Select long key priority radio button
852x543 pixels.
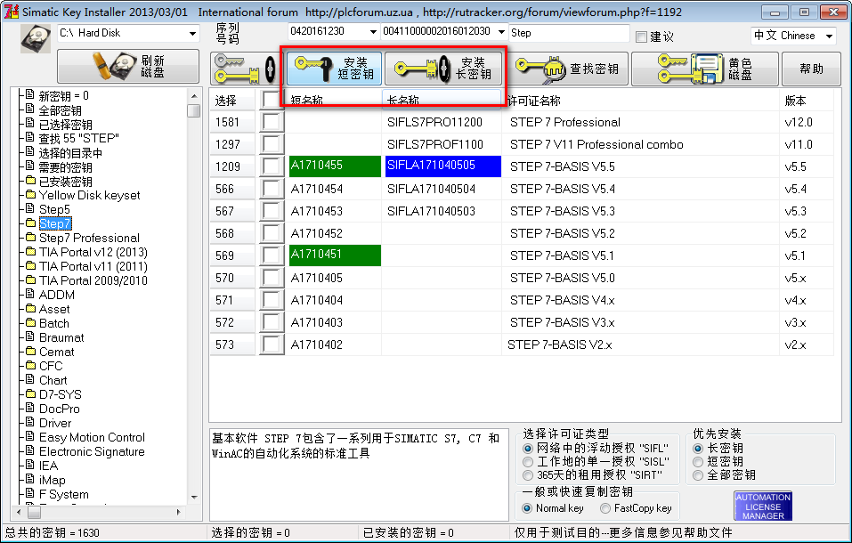click(x=698, y=449)
